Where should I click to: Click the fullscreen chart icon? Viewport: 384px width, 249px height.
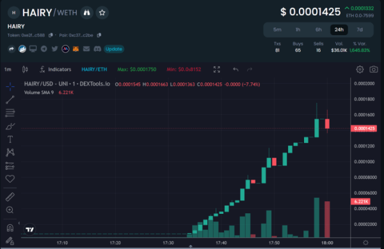coord(216,70)
